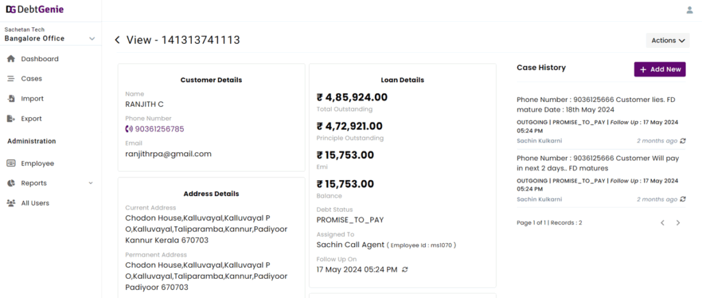Click the sync icon on the second case history entry
This screenshot has height=298, width=702.
coord(682,199)
